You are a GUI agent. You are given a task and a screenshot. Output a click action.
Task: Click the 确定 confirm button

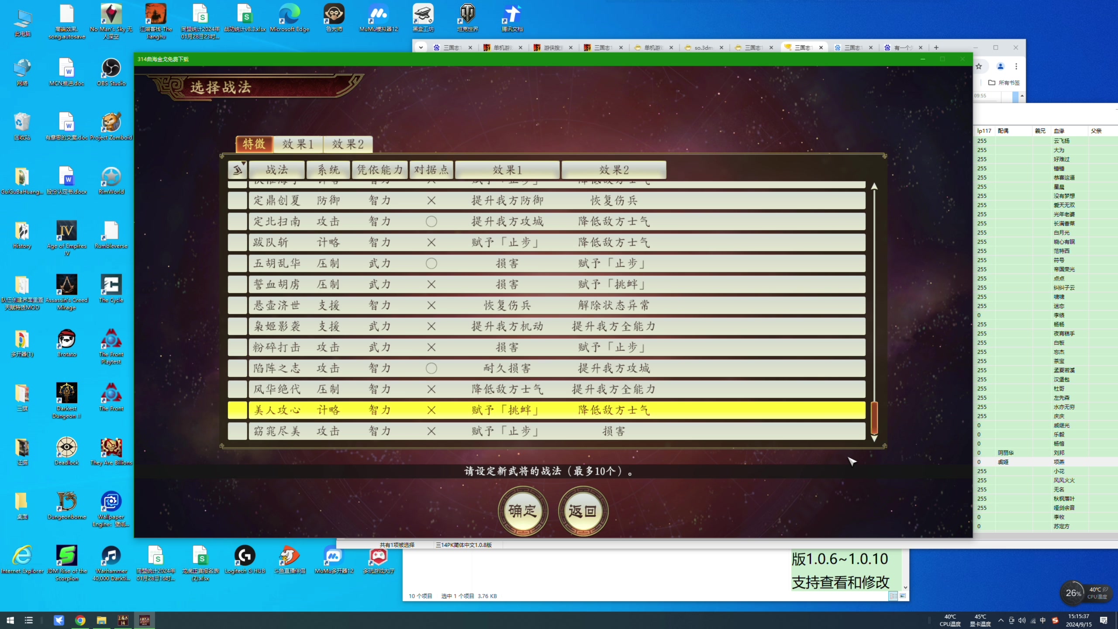click(523, 511)
